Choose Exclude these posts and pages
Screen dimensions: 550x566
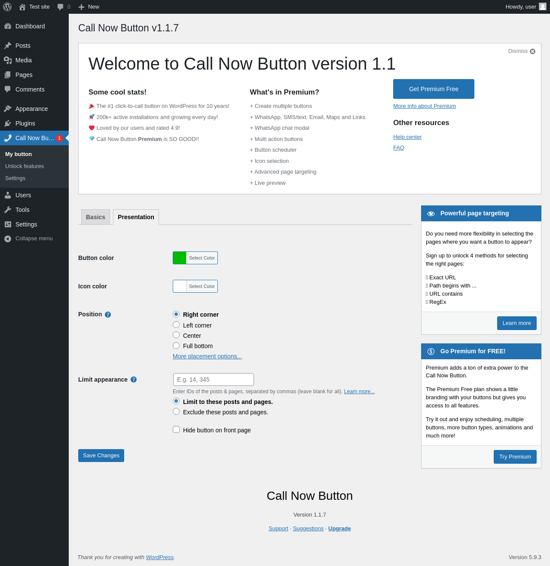click(176, 411)
